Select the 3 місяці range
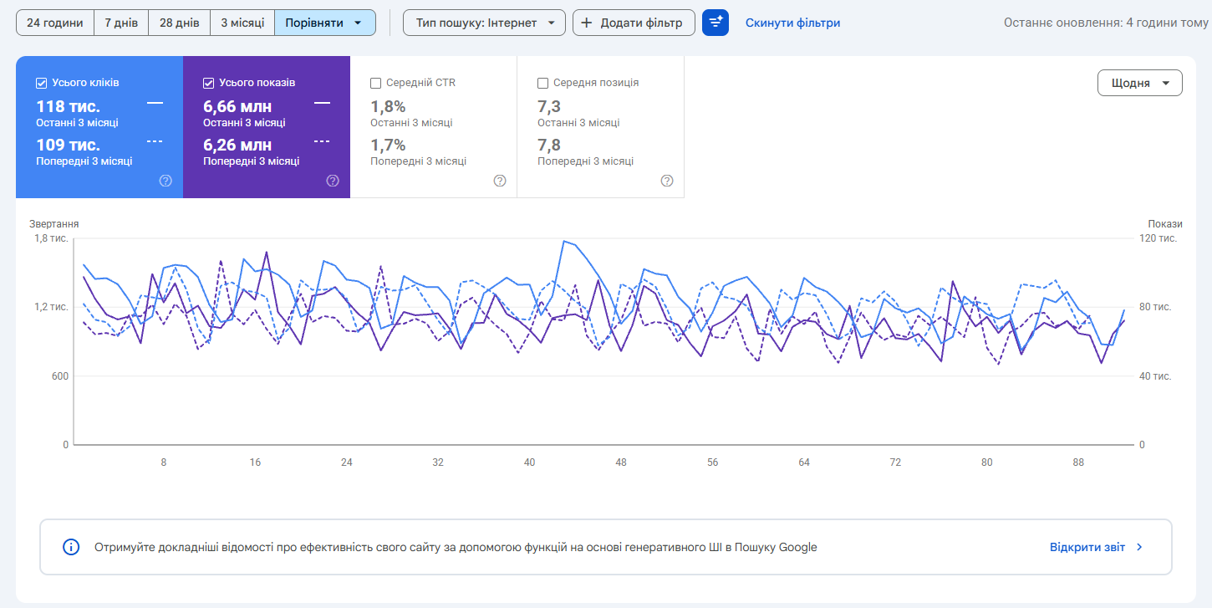This screenshot has width=1212, height=608. 242,23
